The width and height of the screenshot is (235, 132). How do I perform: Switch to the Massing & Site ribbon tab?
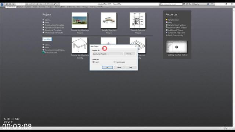pyautogui.click(x=60, y=7)
